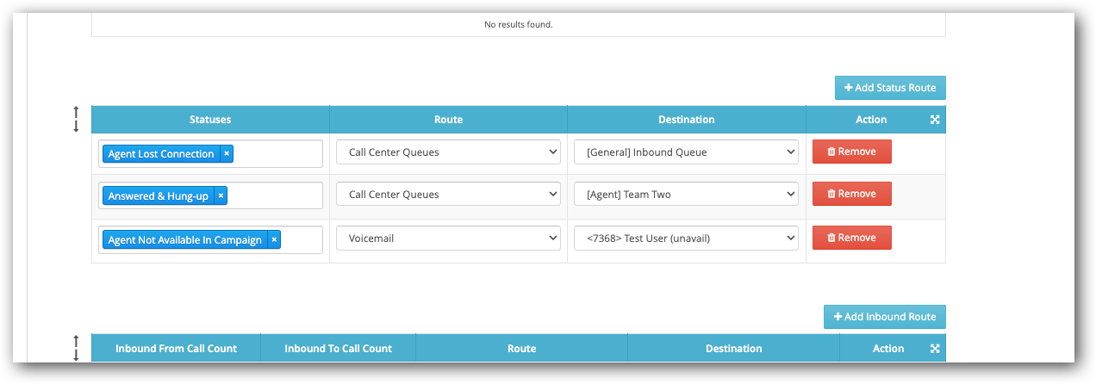Expand the [Agent] Team Two destination dropdown

pyautogui.click(x=686, y=195)
